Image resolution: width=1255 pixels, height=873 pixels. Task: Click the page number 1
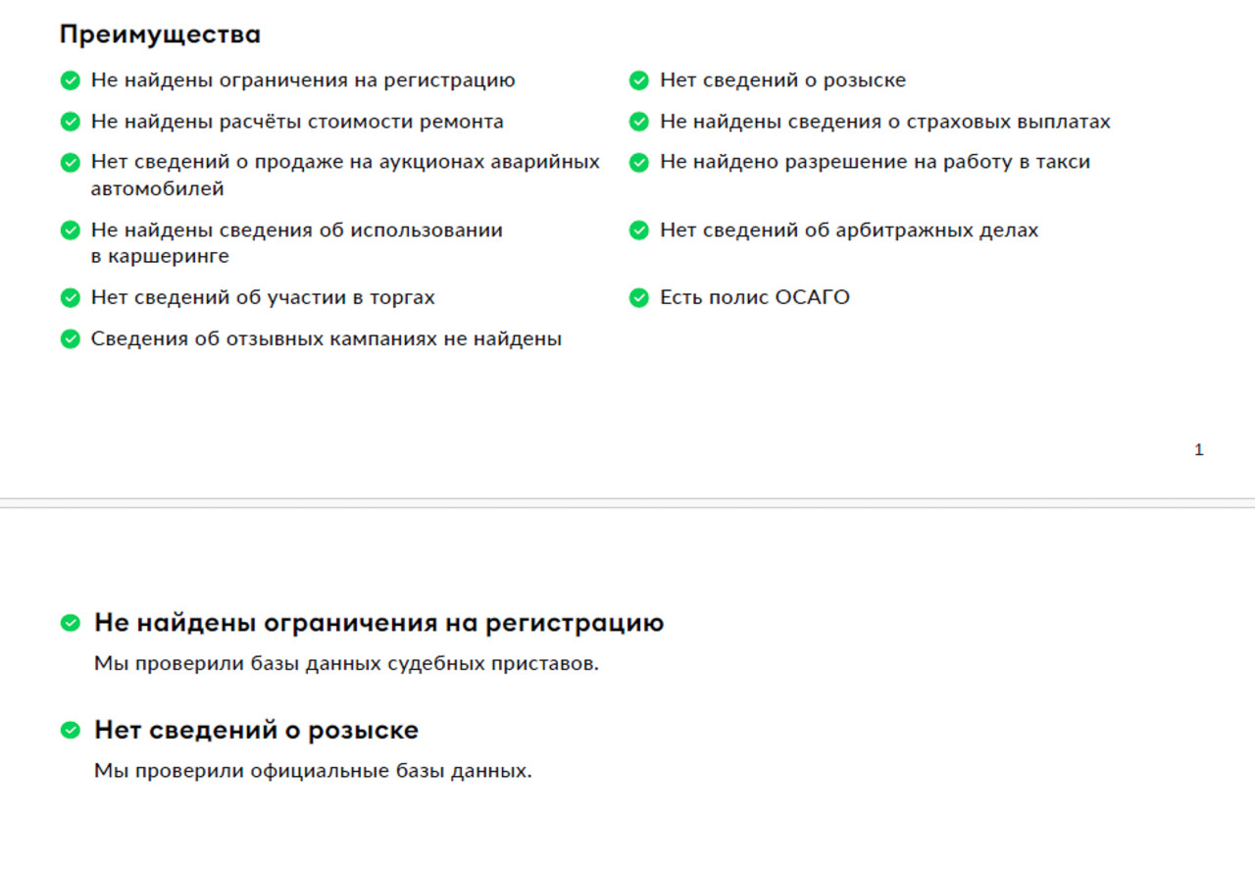(1198, 450)
